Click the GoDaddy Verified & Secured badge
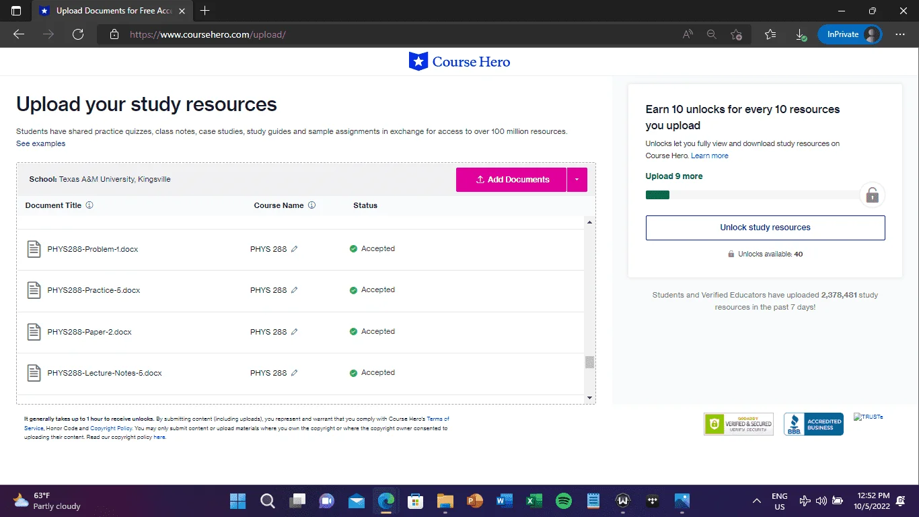The width and height of the screenshot is (919, 517). pos(739,424)
